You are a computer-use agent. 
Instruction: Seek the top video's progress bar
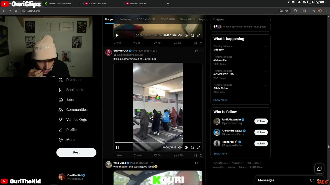coord(158,30)
